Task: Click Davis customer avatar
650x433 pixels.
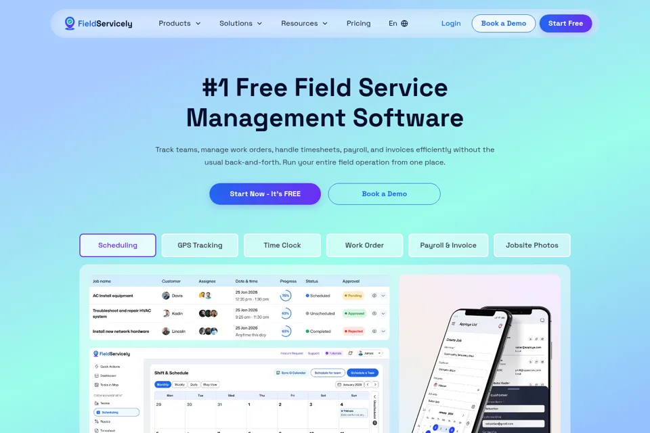Action: [x=166, y=296]
